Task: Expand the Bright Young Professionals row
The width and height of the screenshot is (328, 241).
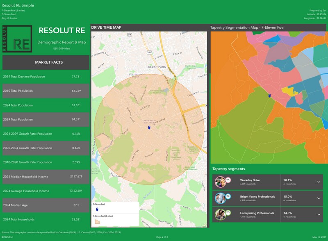Action: (319, 198)
